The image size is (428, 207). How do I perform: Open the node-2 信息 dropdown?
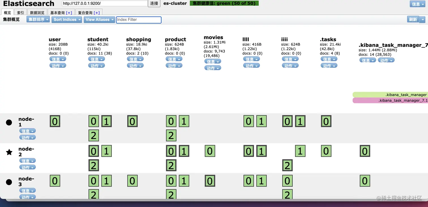pyautogui.click(x=27, y=161)
